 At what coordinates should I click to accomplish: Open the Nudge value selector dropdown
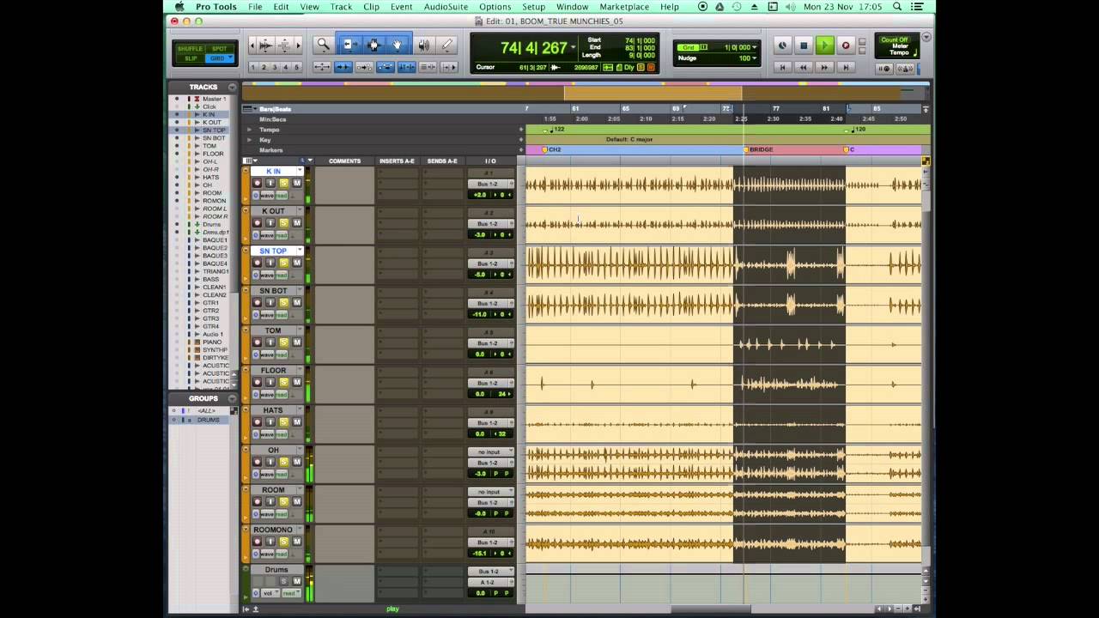click(x=756, y=58)
